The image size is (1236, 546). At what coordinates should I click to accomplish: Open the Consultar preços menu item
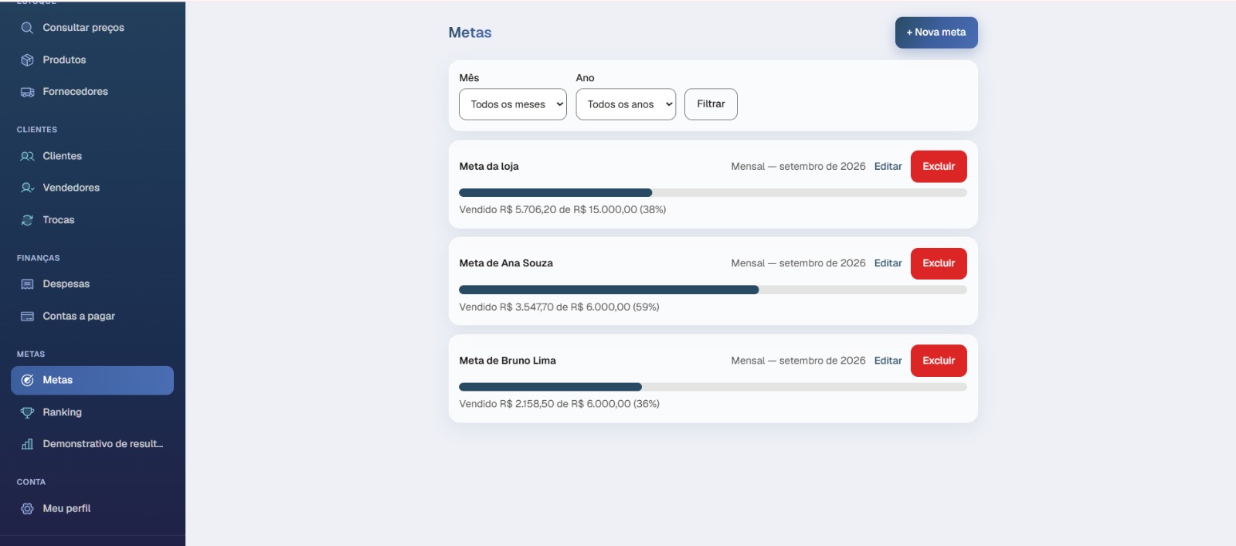pyautogui.click(x=92, y=28)
